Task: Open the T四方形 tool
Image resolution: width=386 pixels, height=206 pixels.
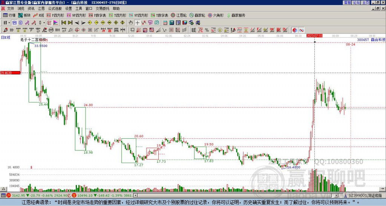Action: (x=118, y=15)
